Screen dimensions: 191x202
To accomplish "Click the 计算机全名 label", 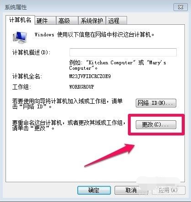I will 27,76.
